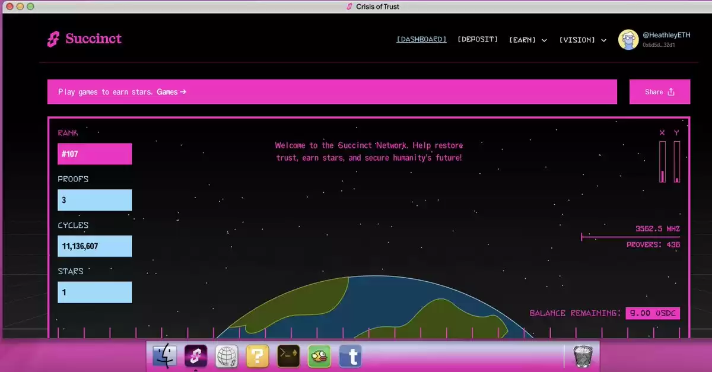
Task: Select the cycles value 11,136,607
Action: [x=95, y=246]
